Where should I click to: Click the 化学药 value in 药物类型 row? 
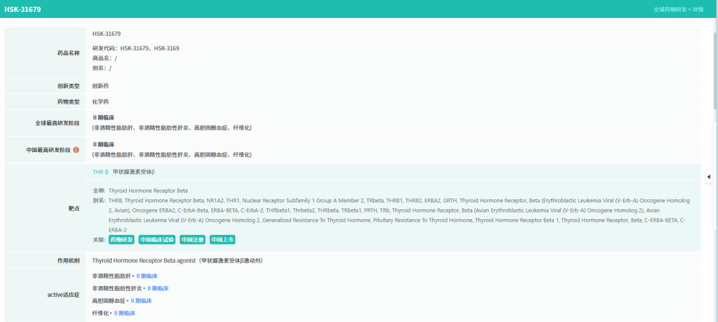click(x=100, y=102)
